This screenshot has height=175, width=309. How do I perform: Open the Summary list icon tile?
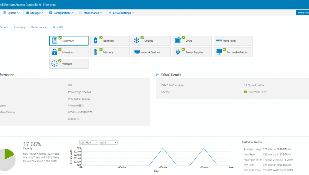55,41
